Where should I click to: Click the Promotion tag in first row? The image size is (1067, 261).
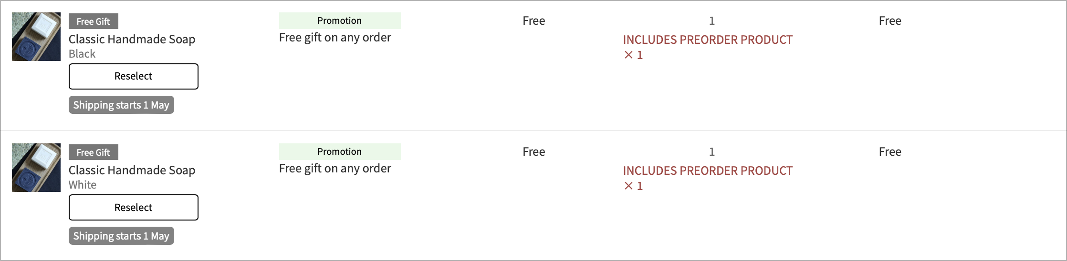pyautogui.click(x=340, y=20)
